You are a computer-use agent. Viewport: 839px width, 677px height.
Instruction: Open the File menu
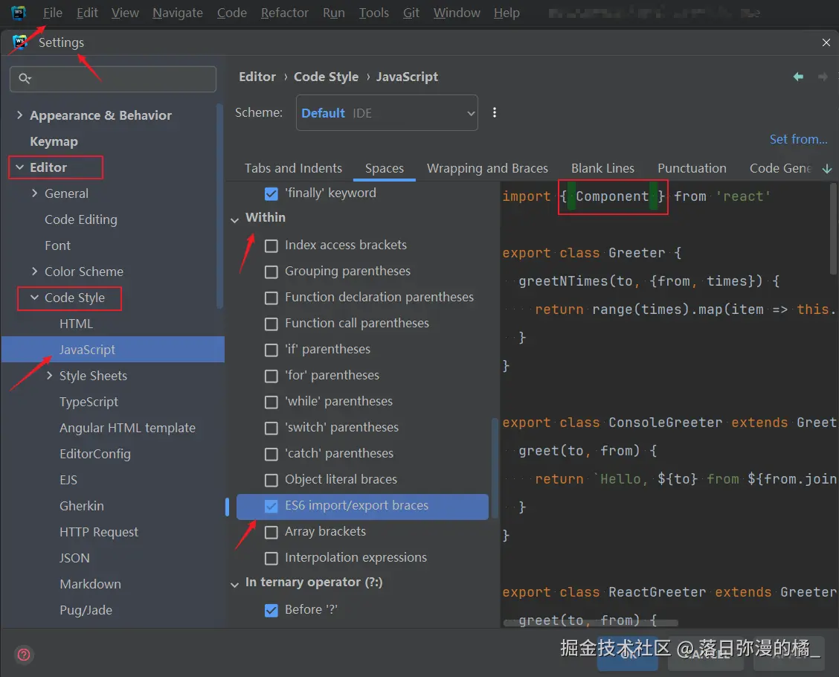(x=52, y=13)
